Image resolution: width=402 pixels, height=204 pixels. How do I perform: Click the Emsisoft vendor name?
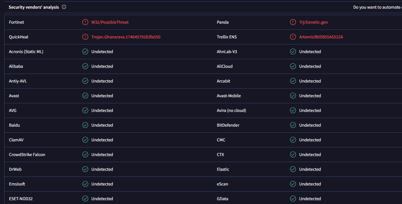coord(17,184)
